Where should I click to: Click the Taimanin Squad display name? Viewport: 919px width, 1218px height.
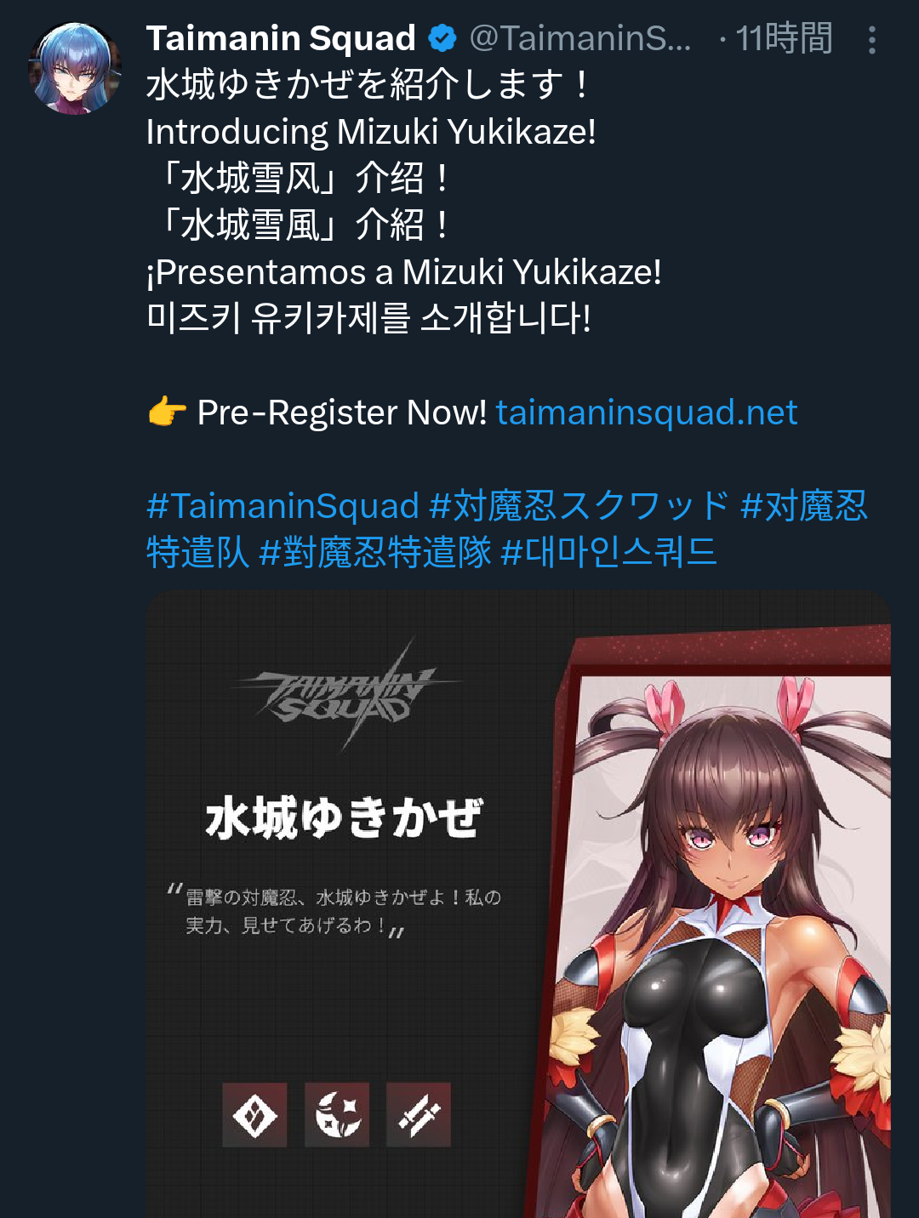coord(281,38)
